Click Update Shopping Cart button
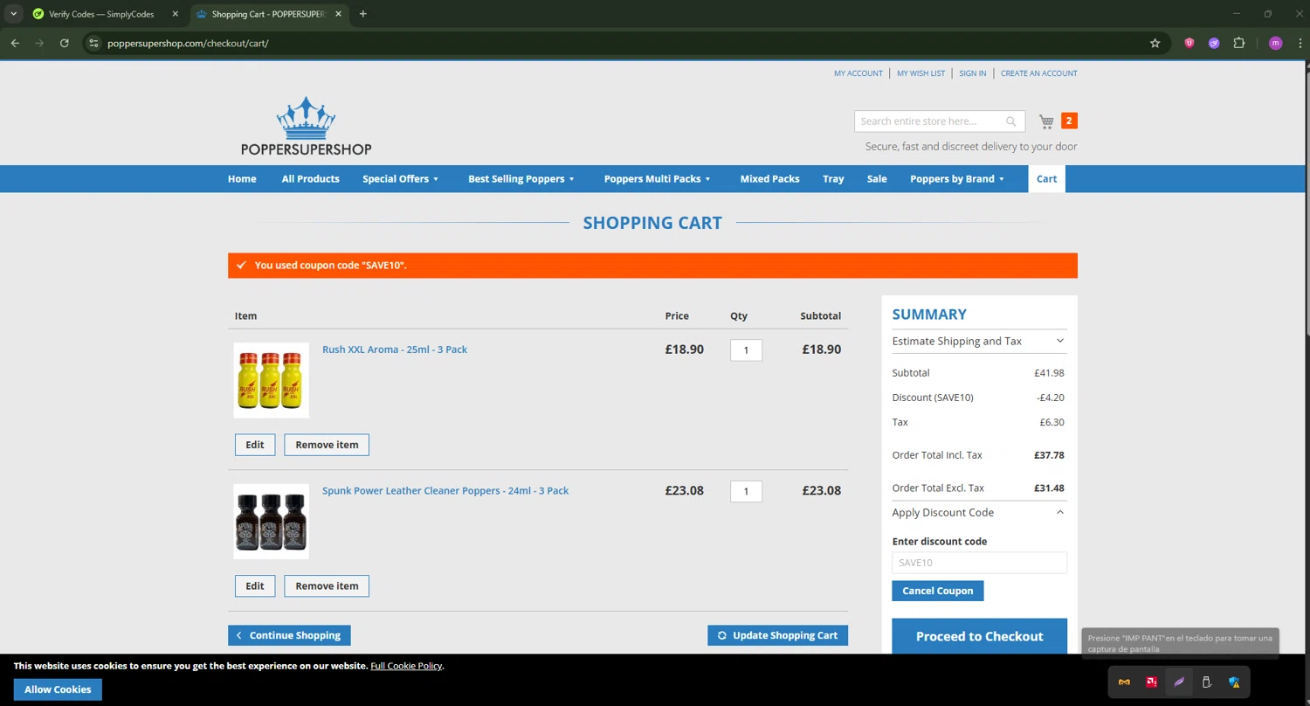1310x706 pixels. [777, 635]
